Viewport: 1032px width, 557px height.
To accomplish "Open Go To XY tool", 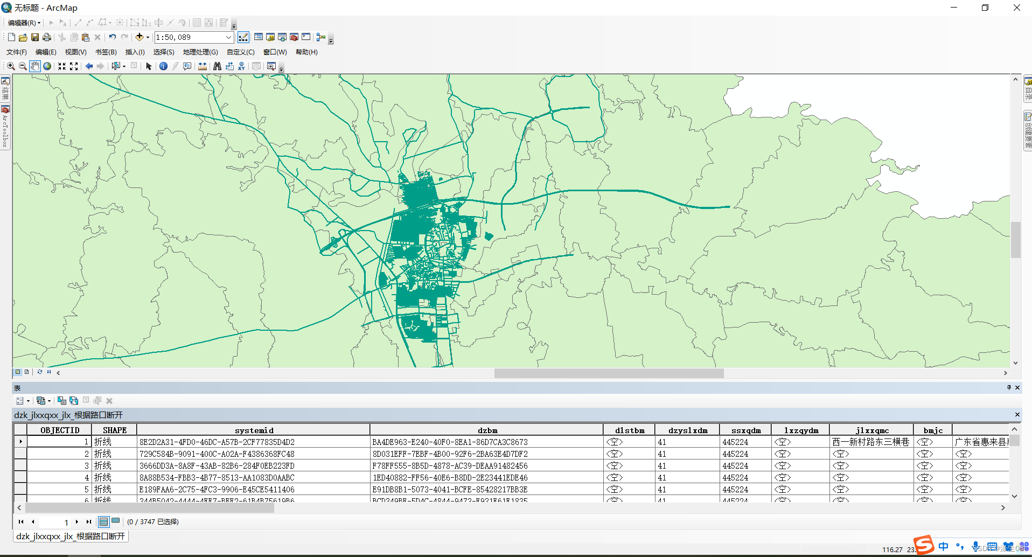I will (x=241, y=66).
